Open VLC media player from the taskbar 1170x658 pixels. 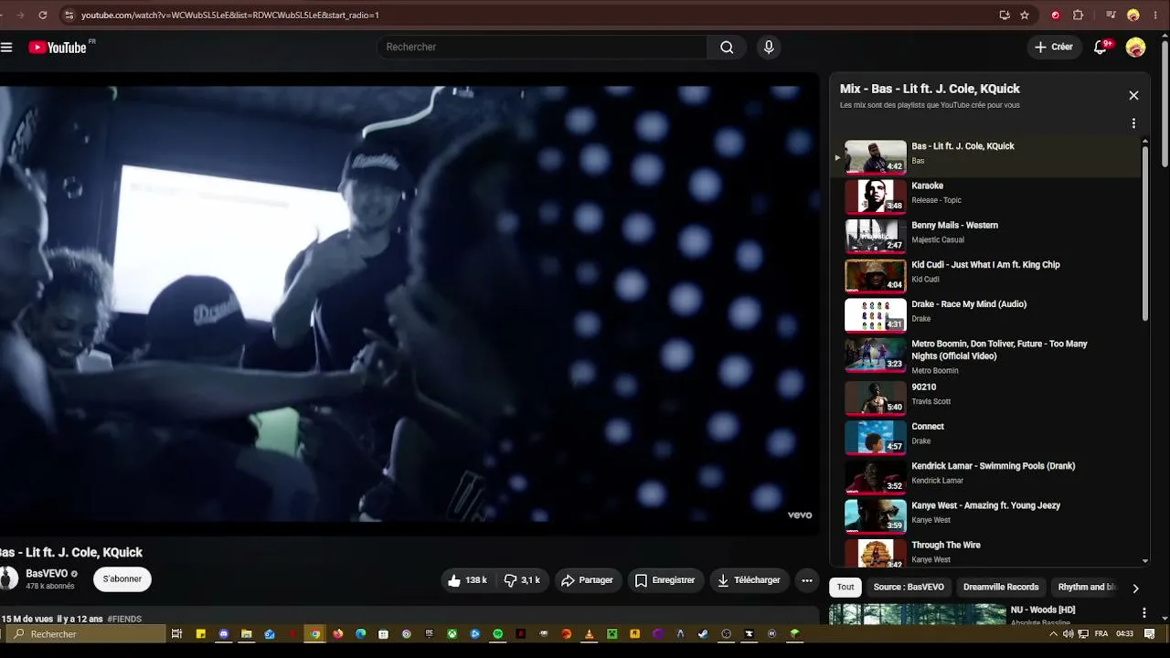coord(589,634)
